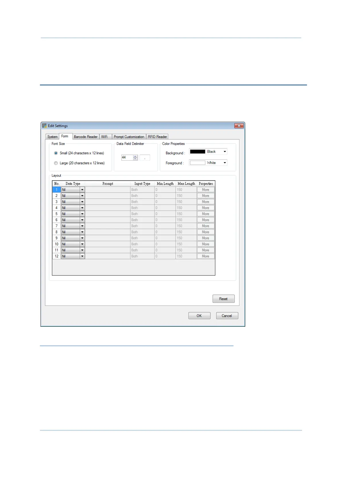Expand Data Type dropdown in row 8

tap(82, 232)
